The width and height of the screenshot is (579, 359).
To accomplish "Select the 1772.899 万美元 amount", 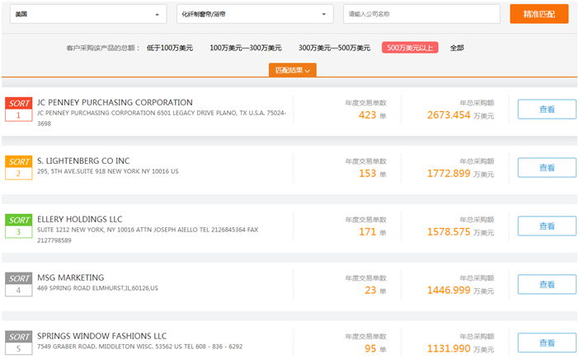I will (460, 174).
